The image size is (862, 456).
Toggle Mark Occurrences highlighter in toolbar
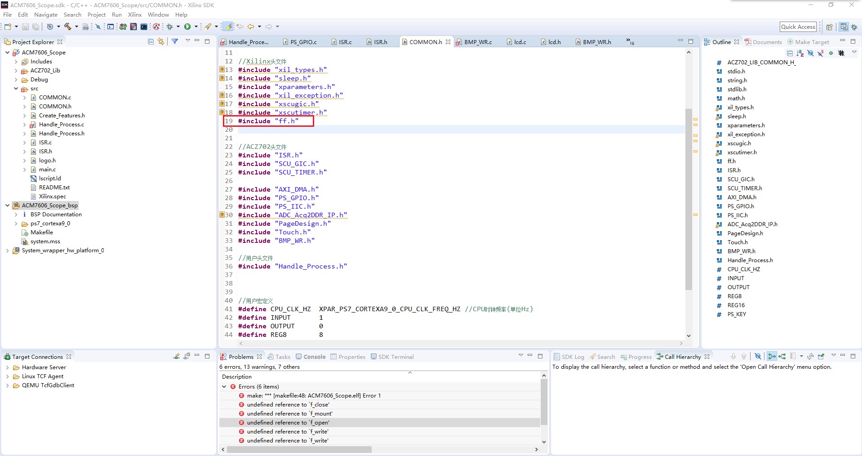pyautogui.click(x=228, y=27)
